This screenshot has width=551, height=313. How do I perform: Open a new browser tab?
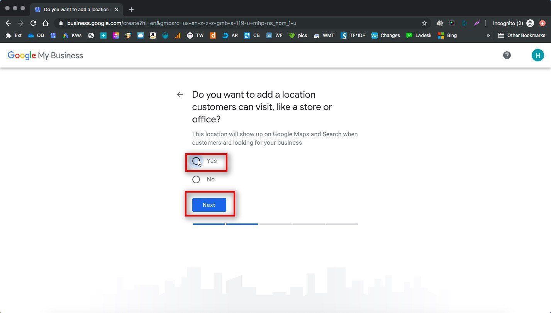tap(131, 9)
